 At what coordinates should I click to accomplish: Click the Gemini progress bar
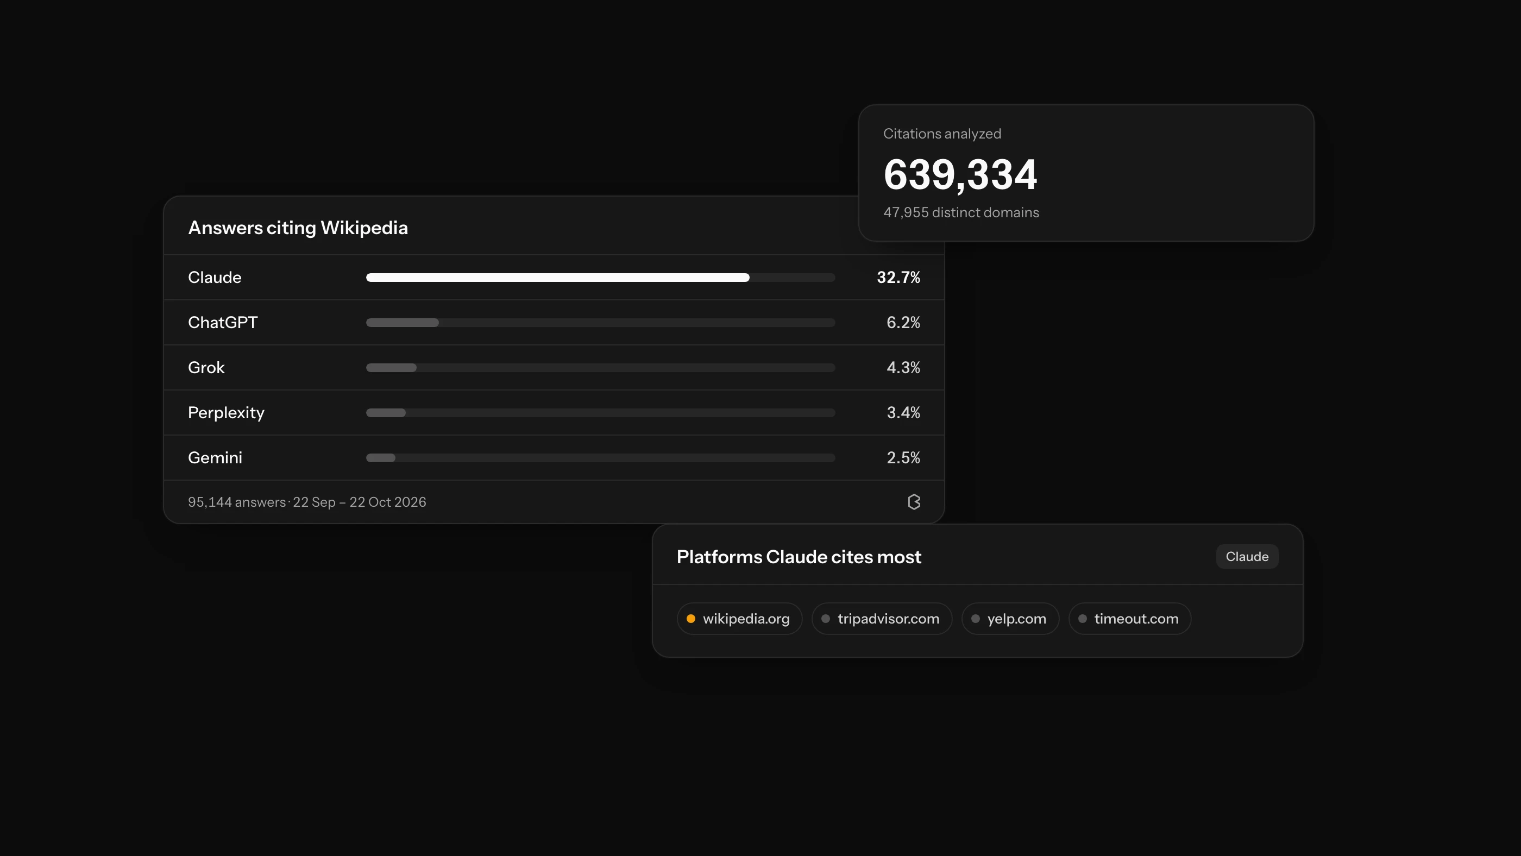[600, 457]
